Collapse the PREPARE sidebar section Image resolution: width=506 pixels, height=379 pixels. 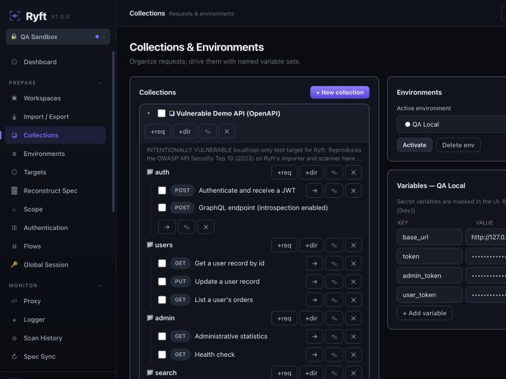(100, 83)
